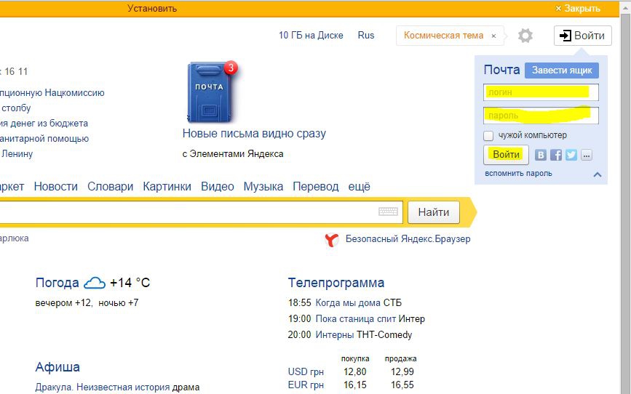
Task: Open Пока станица спит program link
Action: (x=356, y=319)
